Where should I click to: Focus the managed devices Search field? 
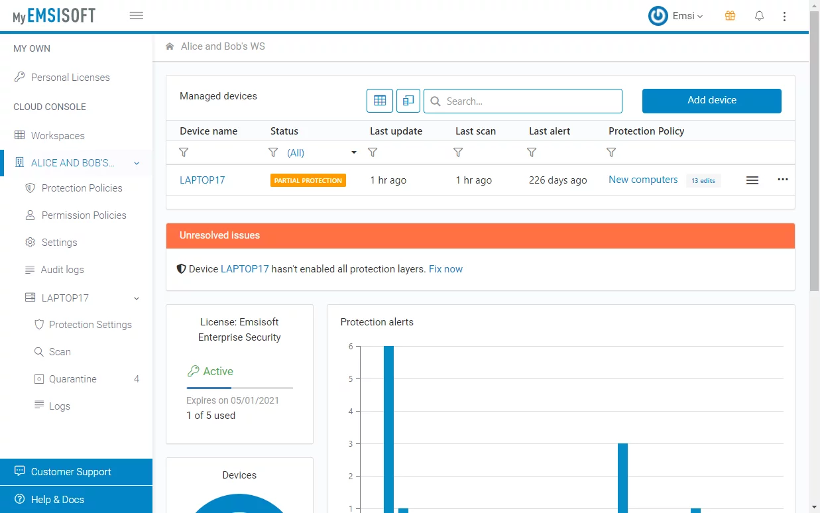(523, 101)
